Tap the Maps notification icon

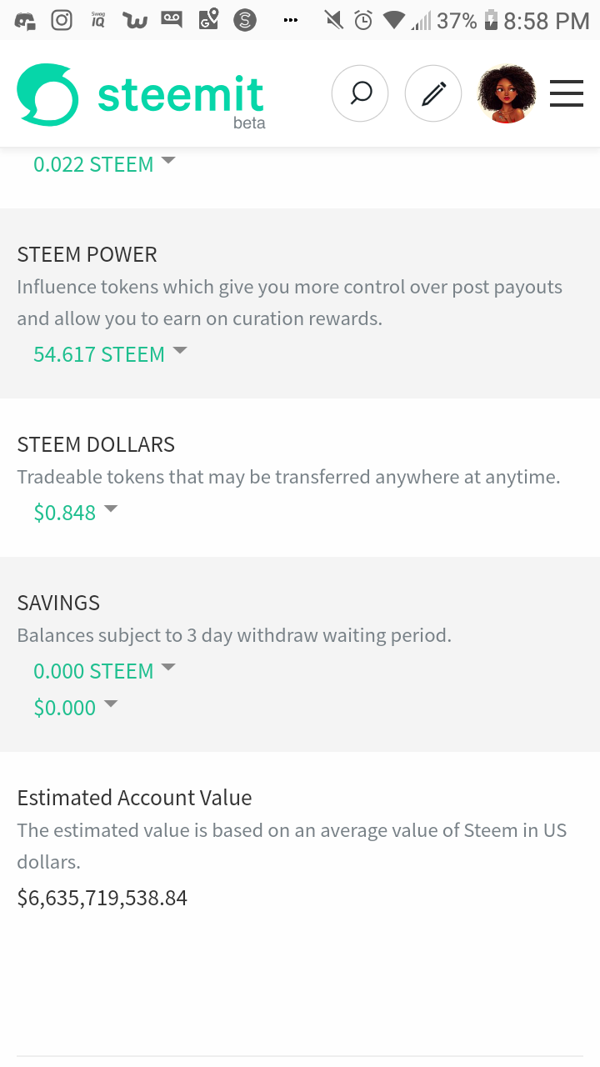pos(208,20)
